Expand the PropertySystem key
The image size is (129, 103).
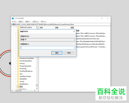pos(16,66)
